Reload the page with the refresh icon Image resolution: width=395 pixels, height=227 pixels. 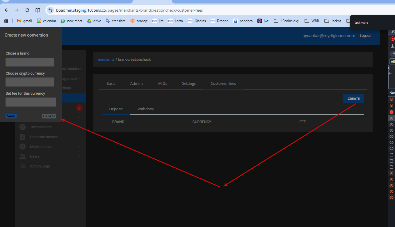click(27, 10)
